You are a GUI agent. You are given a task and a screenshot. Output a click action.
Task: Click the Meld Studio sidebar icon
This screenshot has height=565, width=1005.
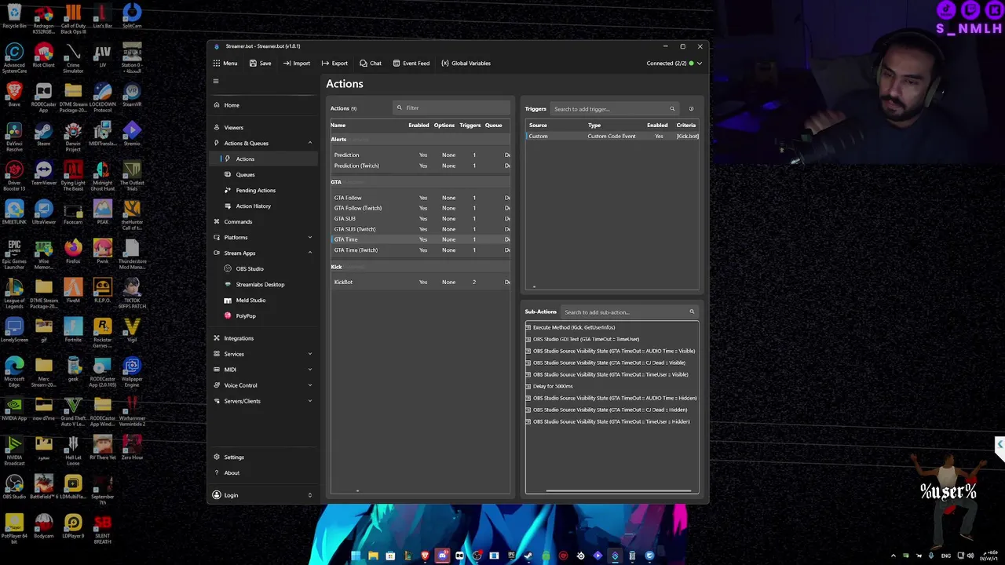pos(228,300)
